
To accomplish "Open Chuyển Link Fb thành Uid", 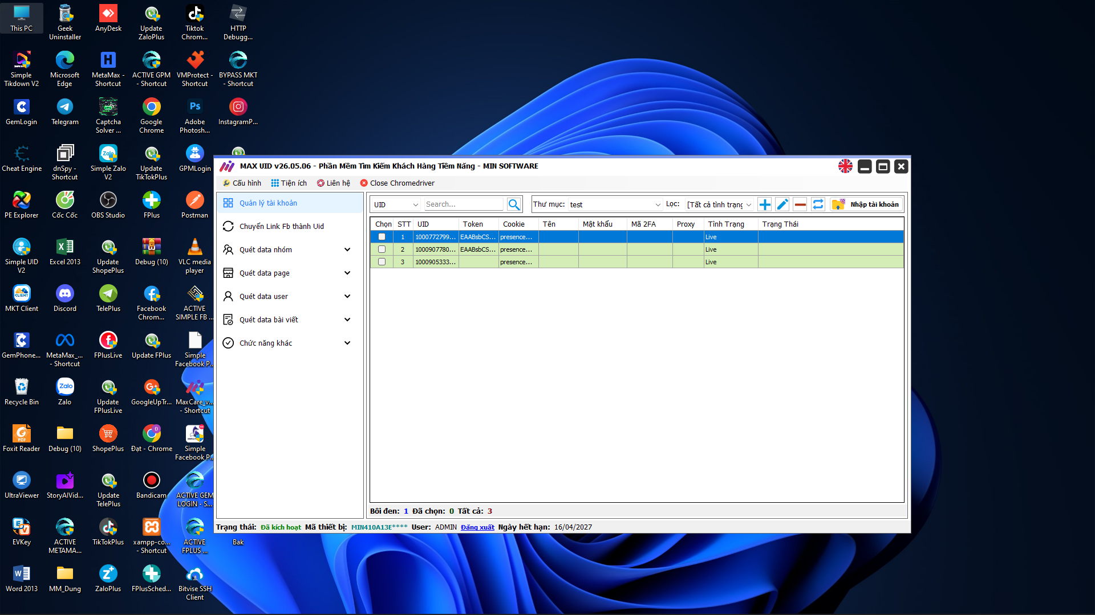I will pos(290,227).
